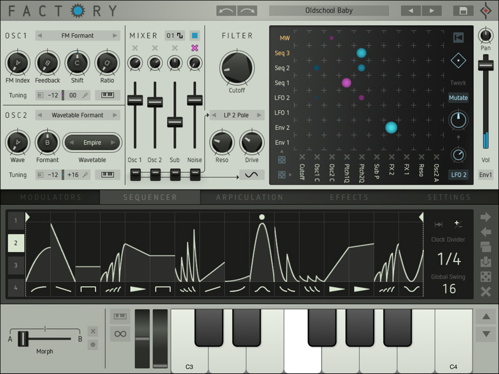The height and width of the screenshot is (374, 499).
Task: Click the sequencer clear X icon
Action: pyautogui.click(x=486, y=291)
